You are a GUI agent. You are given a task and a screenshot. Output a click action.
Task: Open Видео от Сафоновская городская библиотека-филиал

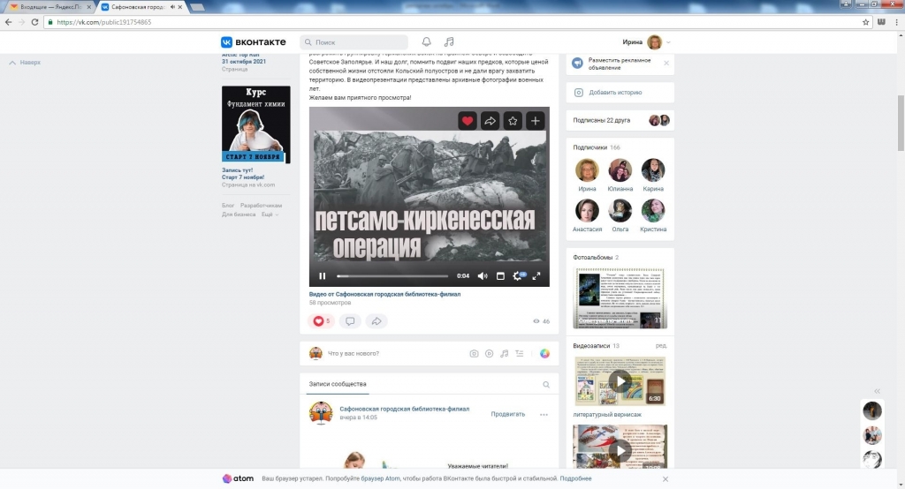(384, 294)
